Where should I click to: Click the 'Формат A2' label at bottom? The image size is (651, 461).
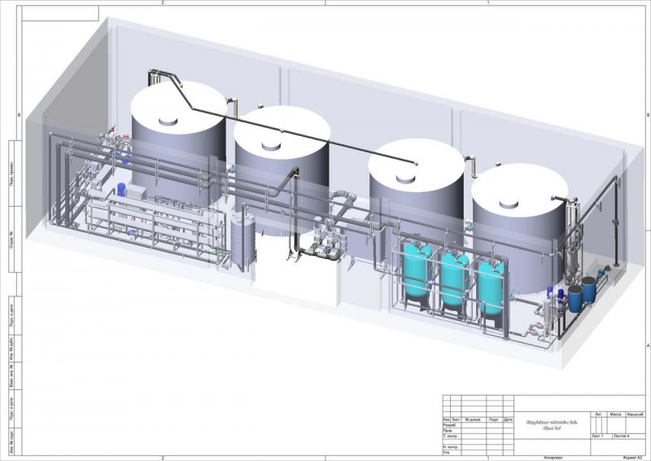point(632,458)
